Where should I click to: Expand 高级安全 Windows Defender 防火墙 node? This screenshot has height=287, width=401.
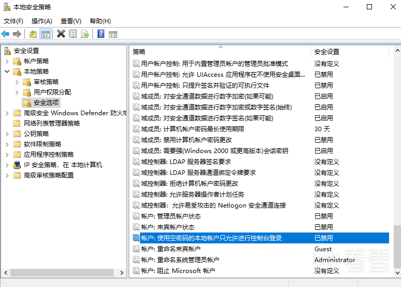pos(7,113)
